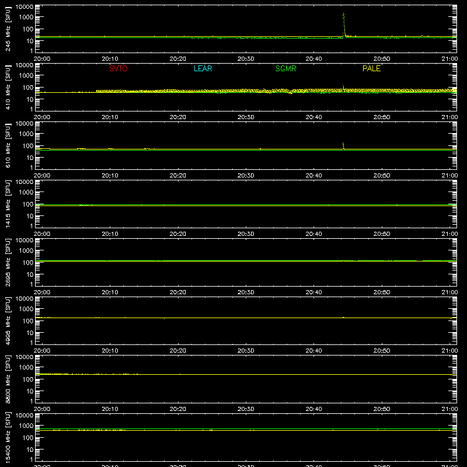Click the red SVTO station label
Screen dimensions: 467x467
tap(119, 68)
